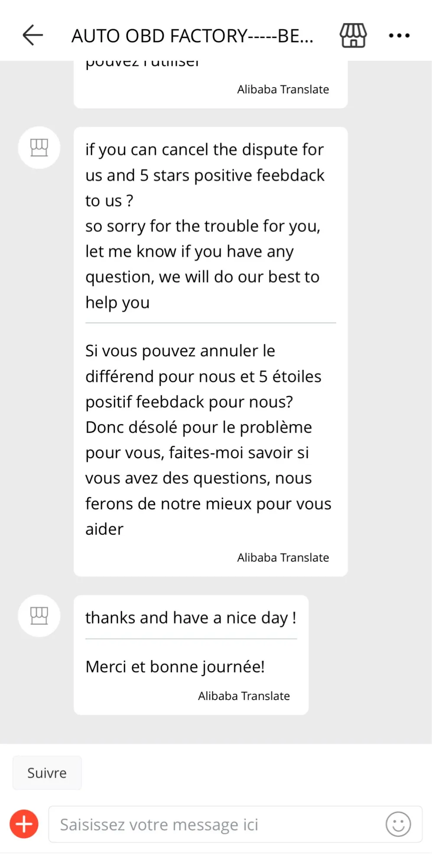Go back using the arrow icon
This screenshot has height=868, width=432.
click(x=33, y=35)
